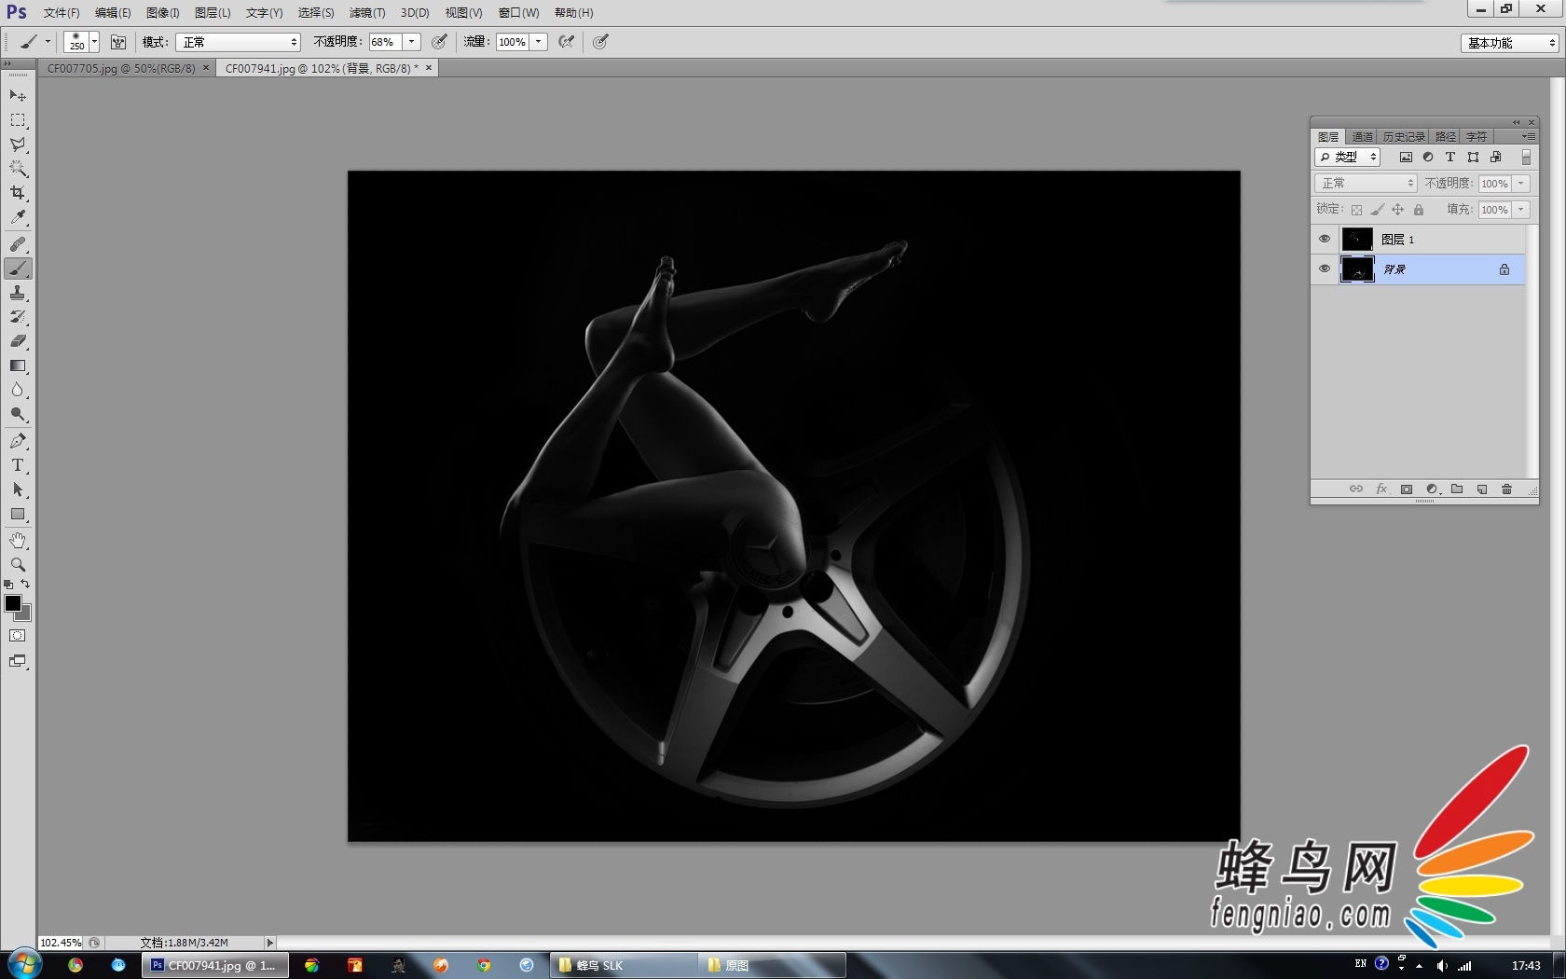Image resolution: width=1566 pixels, height=979 pixels.
Task: Select the Blur tool
Action: [18, 390]
